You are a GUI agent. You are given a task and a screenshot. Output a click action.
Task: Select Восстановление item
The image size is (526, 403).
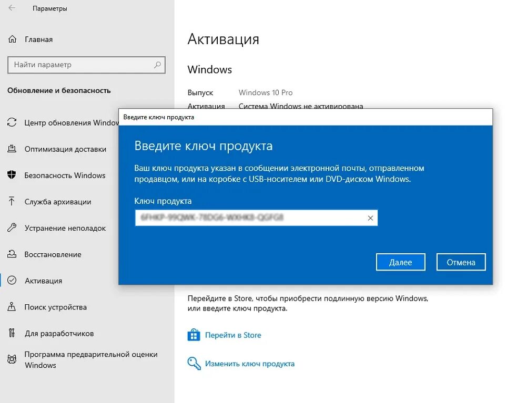[53, 255]
